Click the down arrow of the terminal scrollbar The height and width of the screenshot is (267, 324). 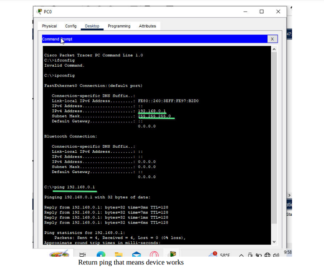point(274,242)
